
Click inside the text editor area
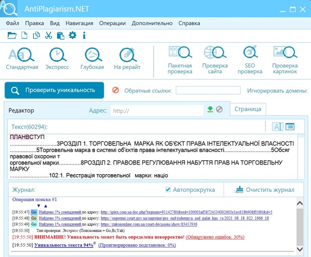pyautogui.click(x=153, y=156)
